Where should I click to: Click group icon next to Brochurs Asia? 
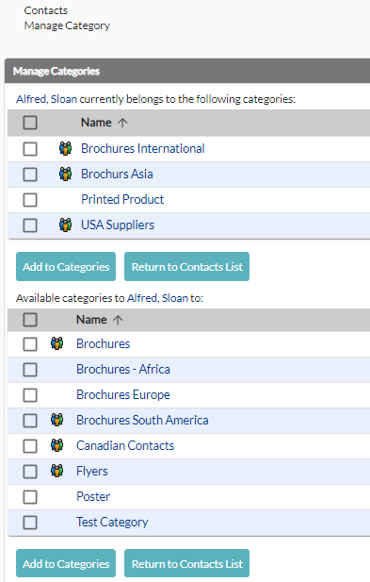66,174
